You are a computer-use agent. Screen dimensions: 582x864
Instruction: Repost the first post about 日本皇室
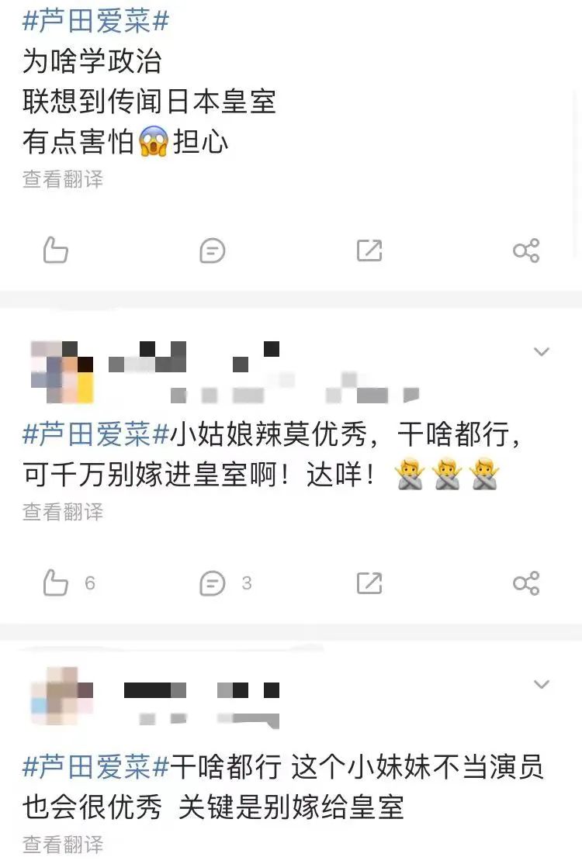369,251
